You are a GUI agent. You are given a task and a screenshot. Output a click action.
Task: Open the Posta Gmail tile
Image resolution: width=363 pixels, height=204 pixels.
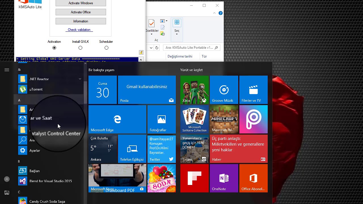click(147, 90)
